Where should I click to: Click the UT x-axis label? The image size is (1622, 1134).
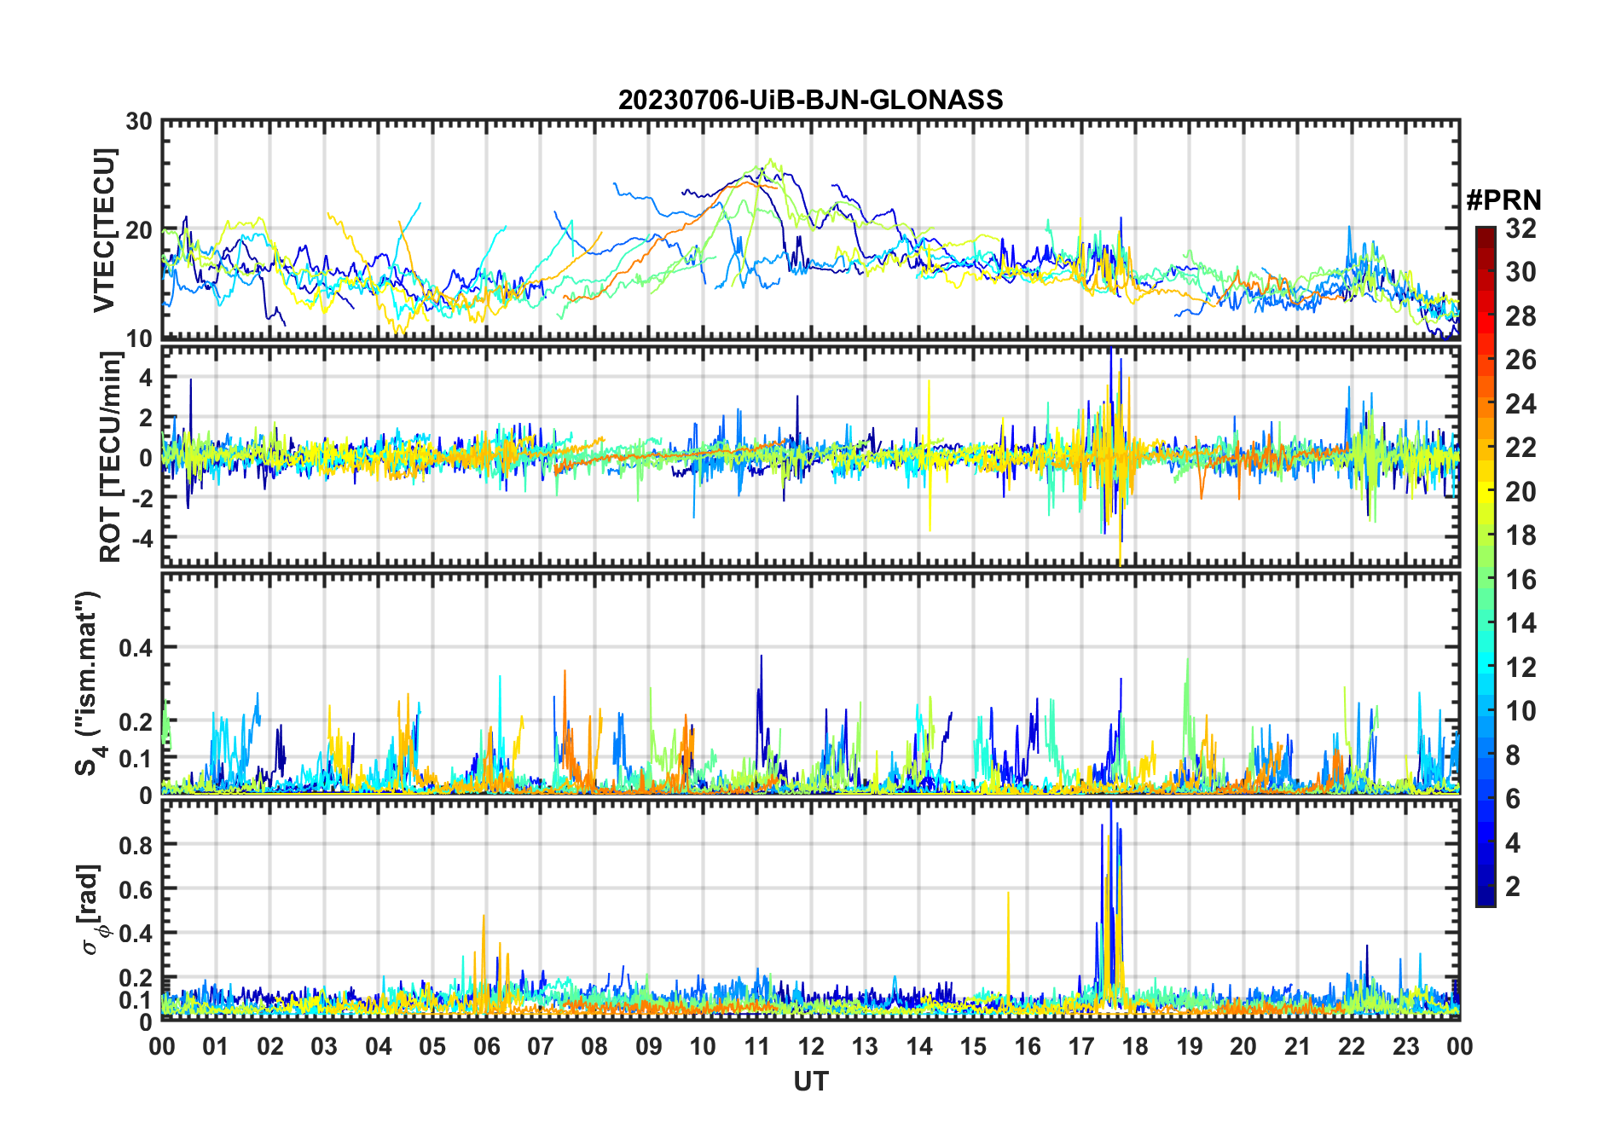[810, 1082]
